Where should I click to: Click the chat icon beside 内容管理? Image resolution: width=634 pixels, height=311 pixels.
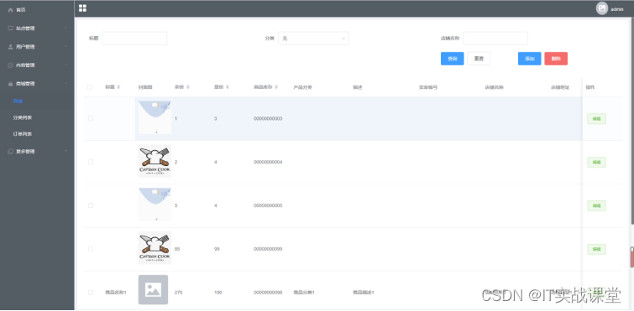(11, 65)
